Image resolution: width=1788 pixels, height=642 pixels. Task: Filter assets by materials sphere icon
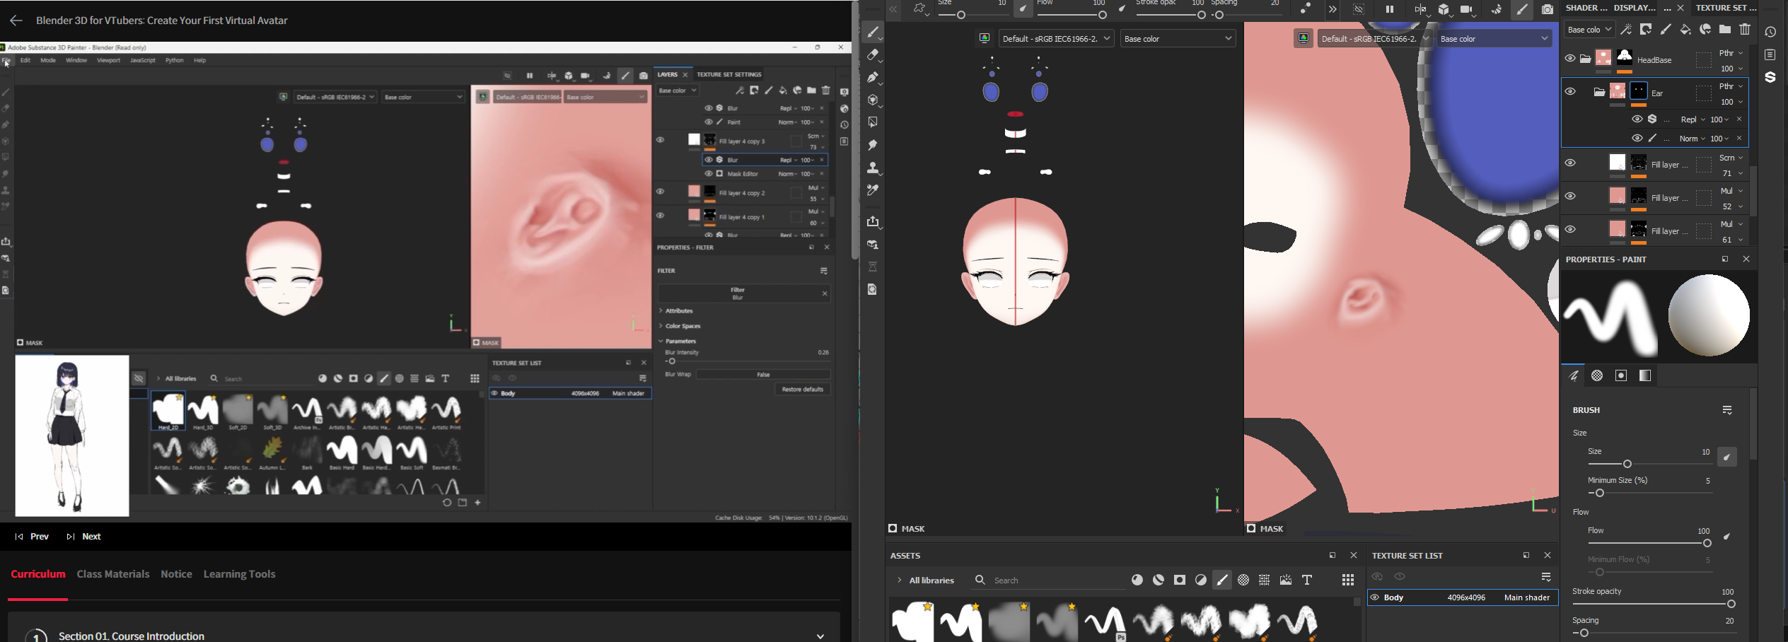pos(1137,580)
